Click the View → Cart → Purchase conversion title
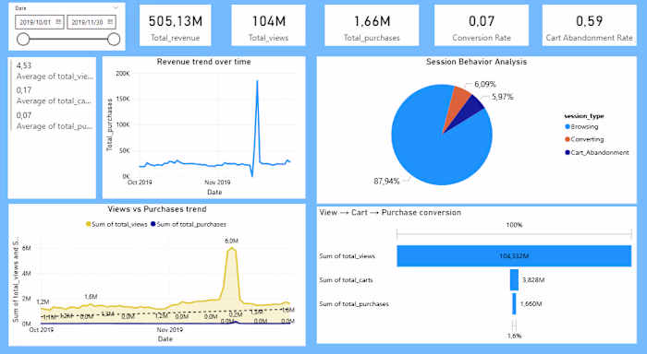Image resolution: width=647 pixels, height=354 pixels. (x=390, y=212)
